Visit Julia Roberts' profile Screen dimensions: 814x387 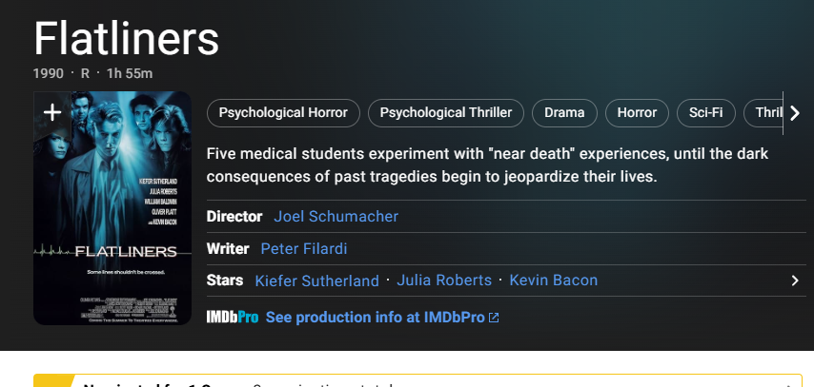coord(444,281)
